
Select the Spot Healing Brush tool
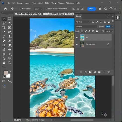(10, 32)
